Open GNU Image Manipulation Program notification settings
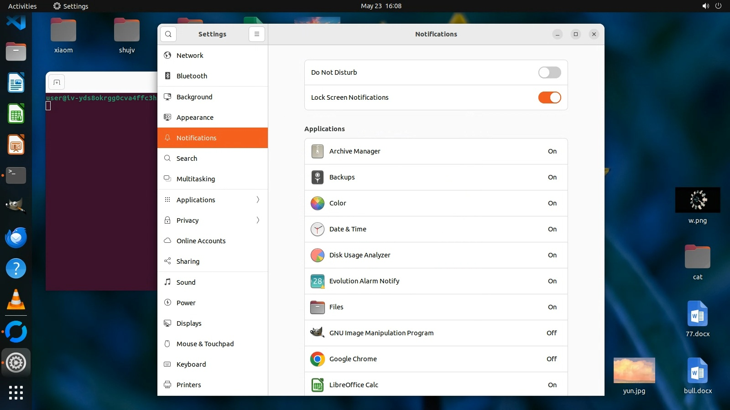730x410 pixels. [x=436, y=333]
